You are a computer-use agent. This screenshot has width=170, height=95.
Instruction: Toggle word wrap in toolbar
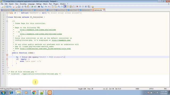point(59,7)
